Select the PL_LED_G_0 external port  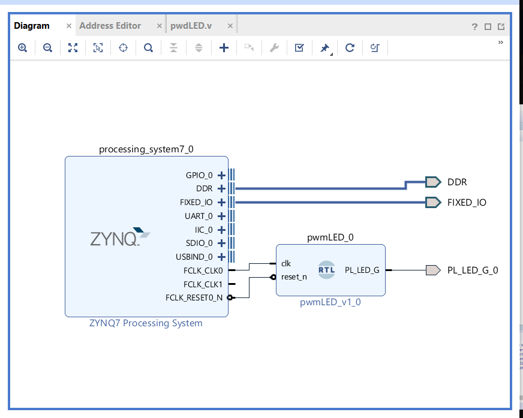click(433, 270)
